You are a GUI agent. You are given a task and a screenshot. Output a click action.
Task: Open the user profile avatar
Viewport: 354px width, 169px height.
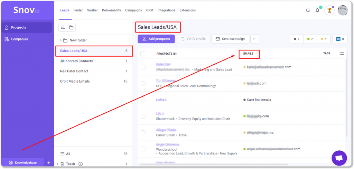[342, 10]
